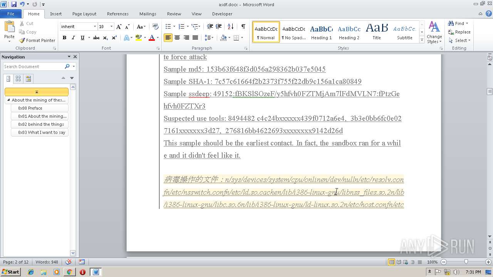Align text right
Image resolution: width=493 pixels, height=277 pixels.
(x=186, y=38)
